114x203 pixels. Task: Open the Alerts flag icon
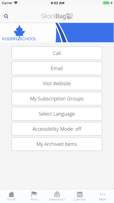pyautogui.click(x=34, y=194)
